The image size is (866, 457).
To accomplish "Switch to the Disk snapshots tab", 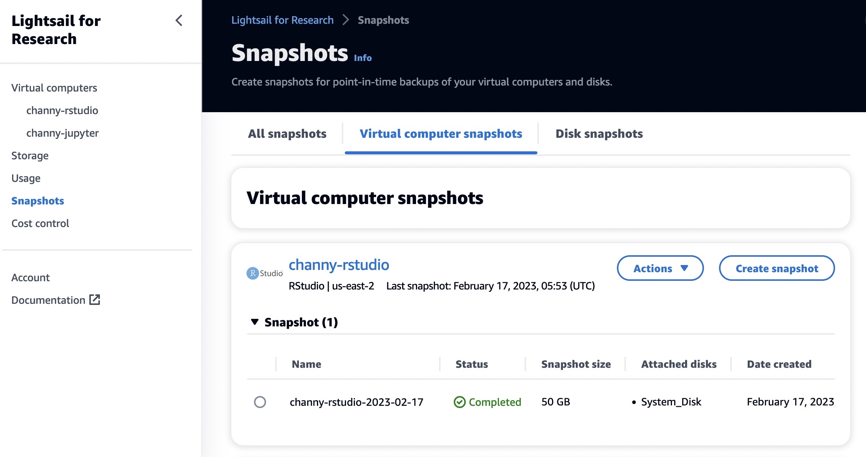I will point(599,134).
